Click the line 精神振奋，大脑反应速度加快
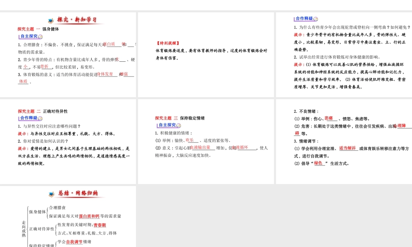 tap(183, 155)
